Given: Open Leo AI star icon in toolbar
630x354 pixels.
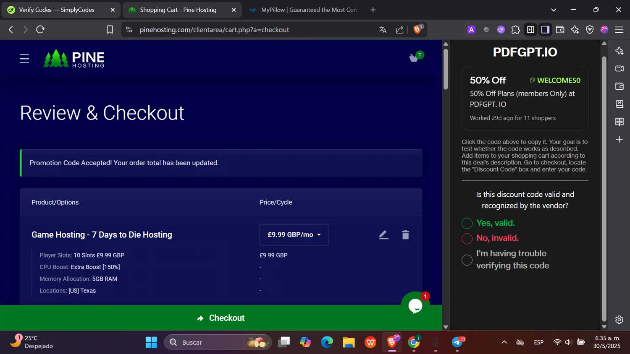Looking at the screenshot, I should 575,29.
